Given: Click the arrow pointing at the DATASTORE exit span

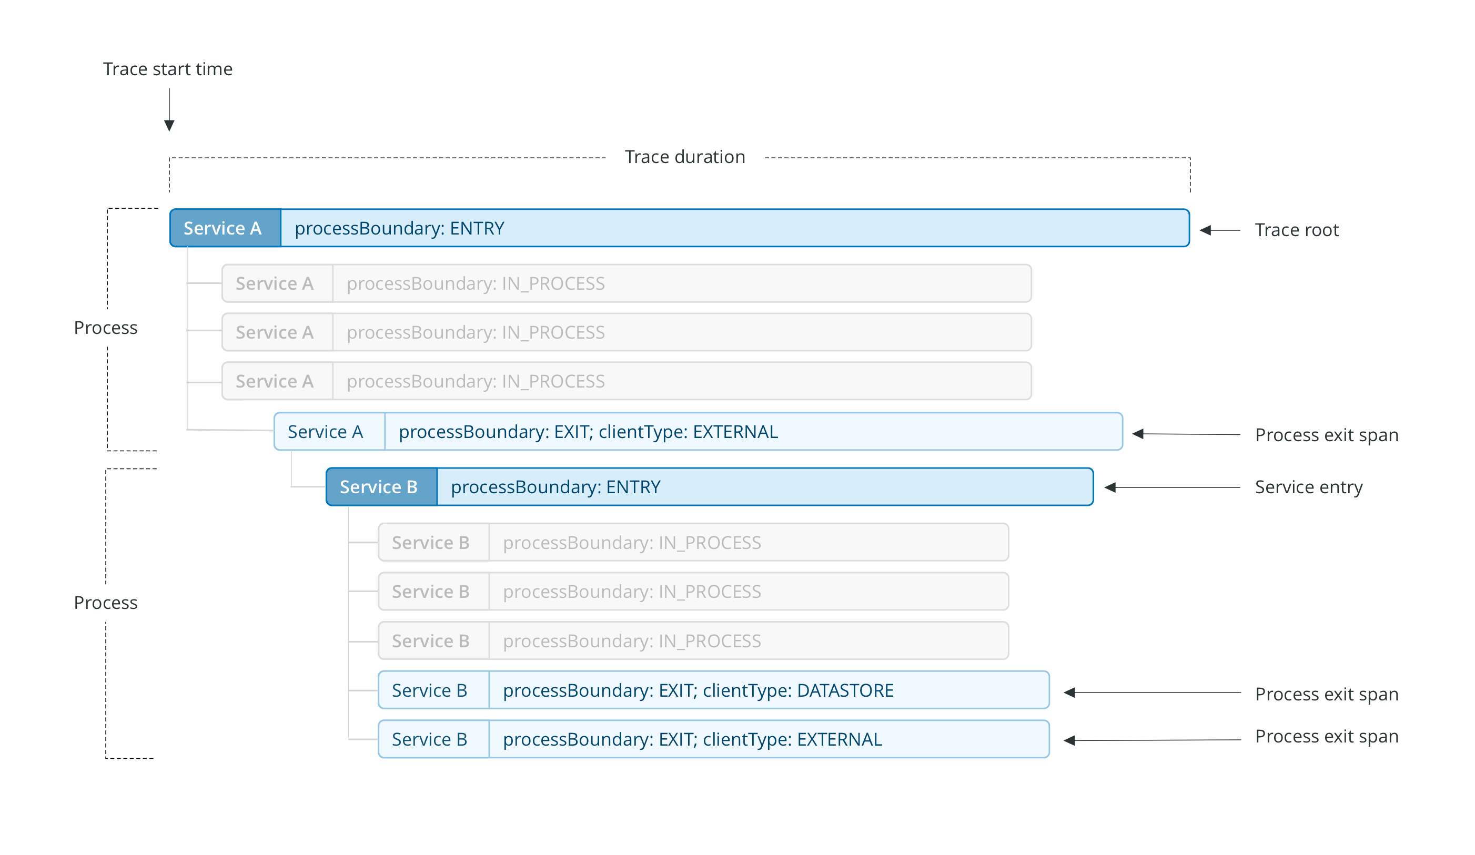Looking at the screenshot, I should [x=1151, y=693].
